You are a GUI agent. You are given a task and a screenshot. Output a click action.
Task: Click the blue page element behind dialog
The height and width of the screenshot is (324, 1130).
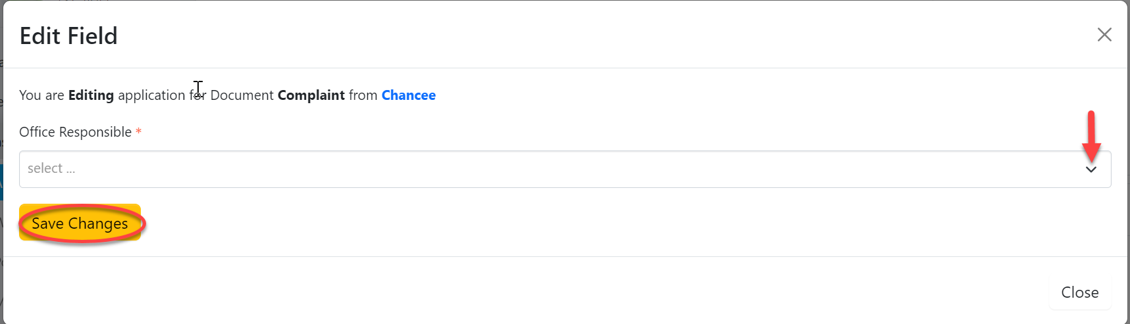1,182
